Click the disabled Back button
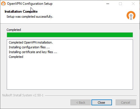Image resolution: width=140 pixels, height=109 pixels. click(81, 102)
